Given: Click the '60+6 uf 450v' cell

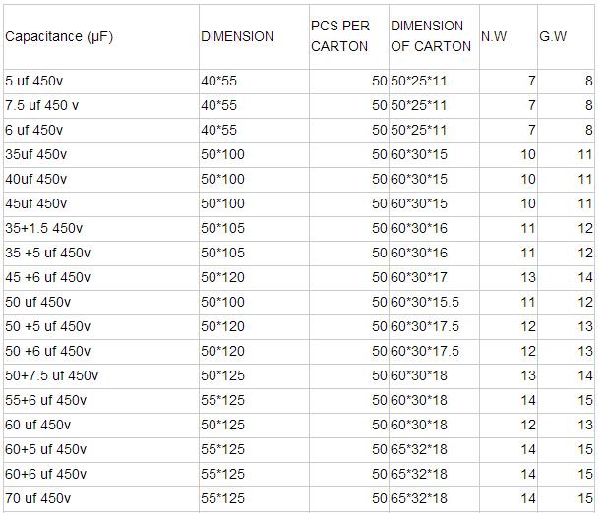Looking at the screenshot, I should point(101,474).
